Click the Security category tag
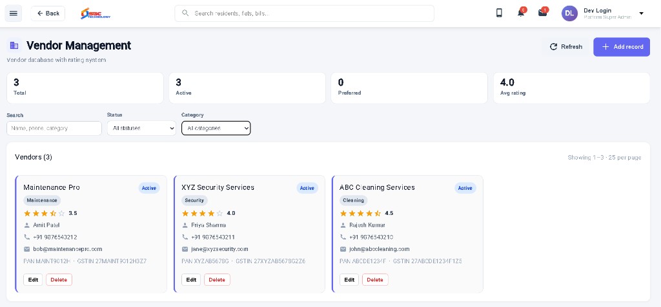 pos(194,200)
